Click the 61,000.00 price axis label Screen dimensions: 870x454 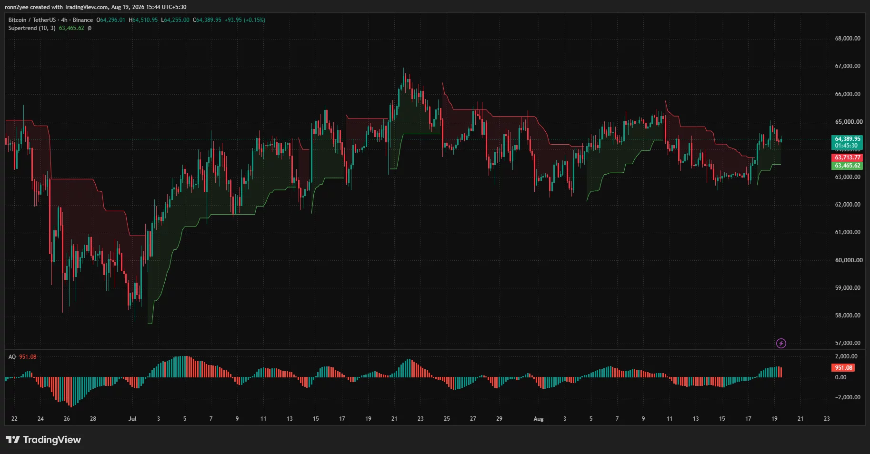[848, 232]
